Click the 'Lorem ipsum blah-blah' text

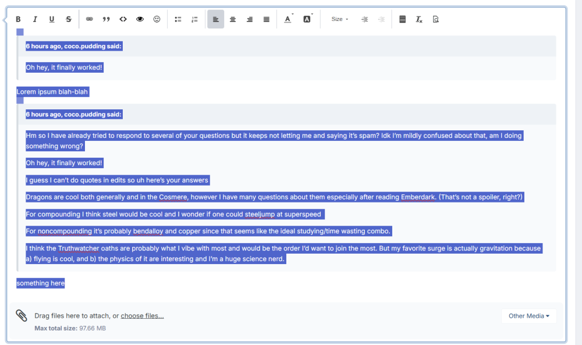(x=52, y=91)
